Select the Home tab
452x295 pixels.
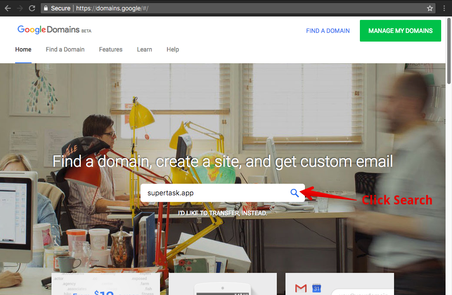(23, 50)
